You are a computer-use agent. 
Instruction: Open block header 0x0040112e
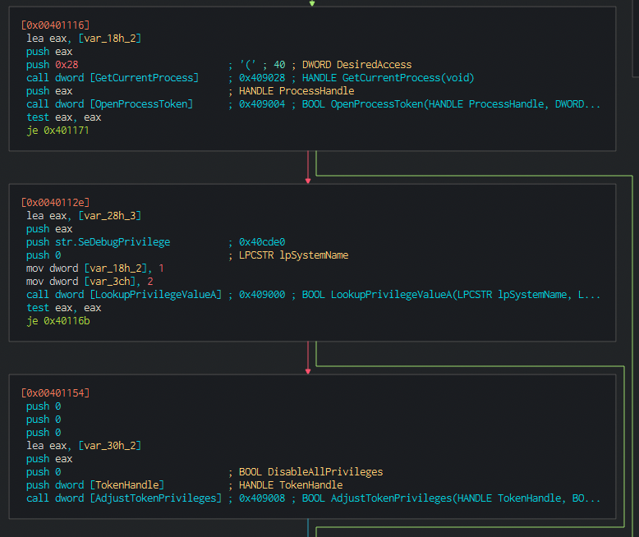[55, 203]
